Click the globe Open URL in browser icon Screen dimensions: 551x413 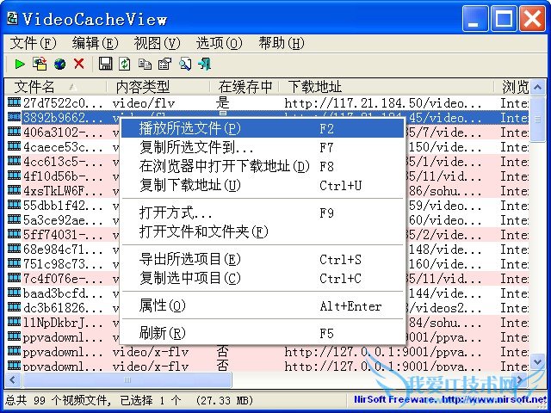(59, 65)
